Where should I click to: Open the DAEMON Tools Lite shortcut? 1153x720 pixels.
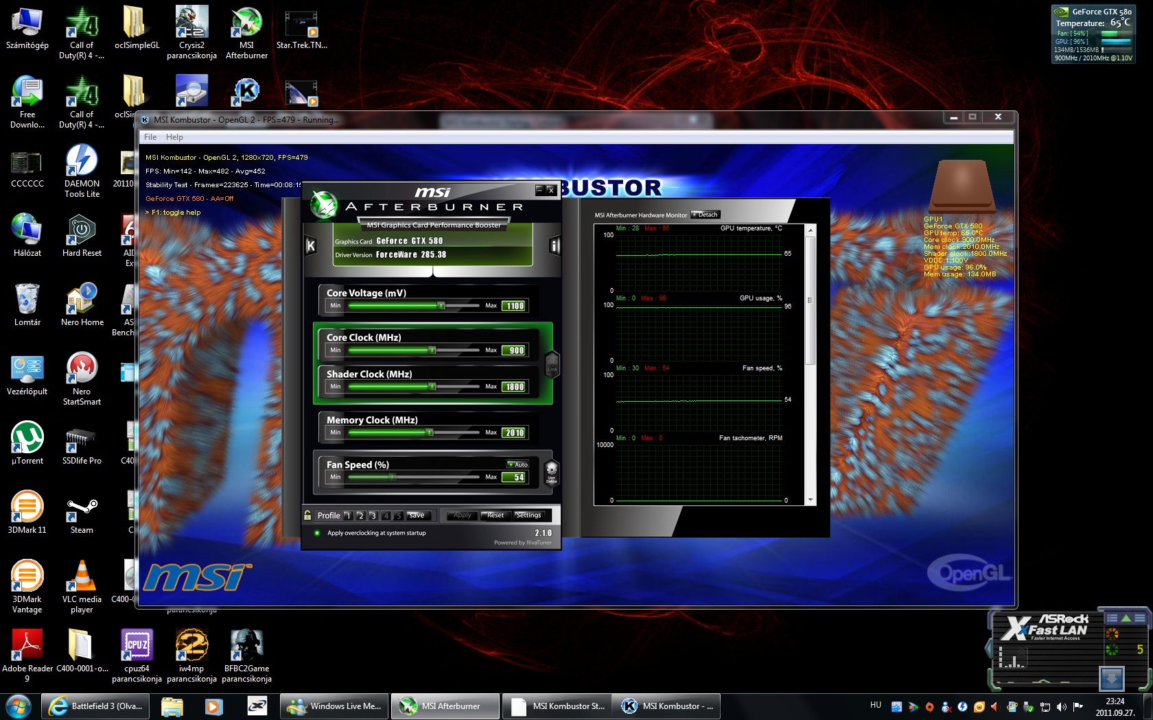82,171
